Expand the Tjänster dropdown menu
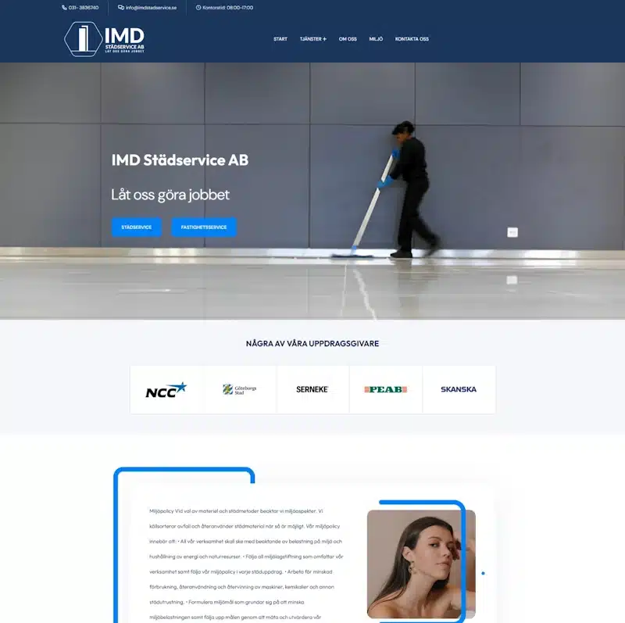This screenshot has width=625, height=623. pyautogui.click(x=312, y=39)
